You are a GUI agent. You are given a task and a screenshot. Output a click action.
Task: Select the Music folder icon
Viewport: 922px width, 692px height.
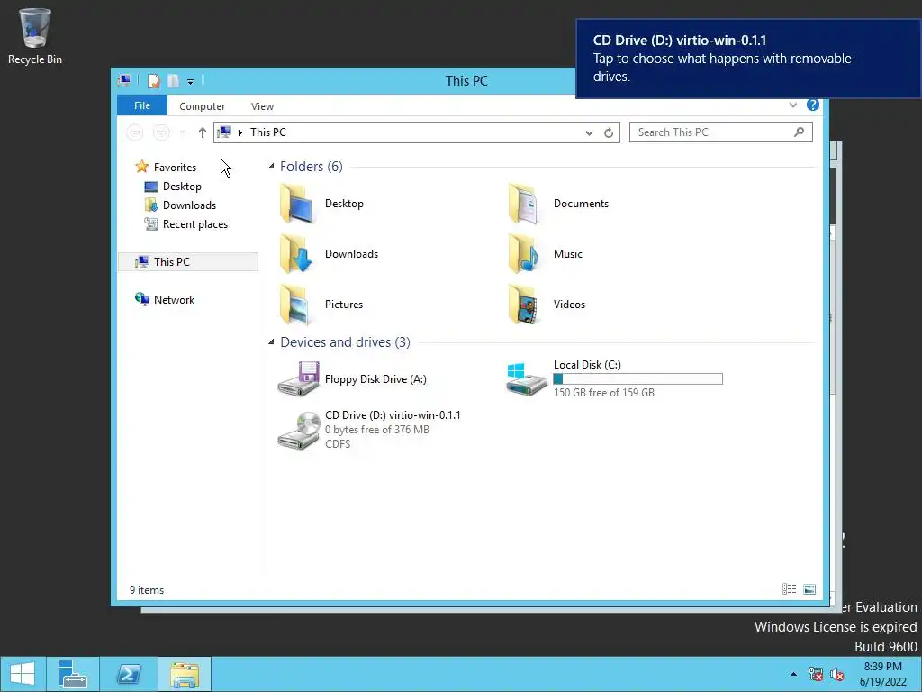(x=523, y=253)
